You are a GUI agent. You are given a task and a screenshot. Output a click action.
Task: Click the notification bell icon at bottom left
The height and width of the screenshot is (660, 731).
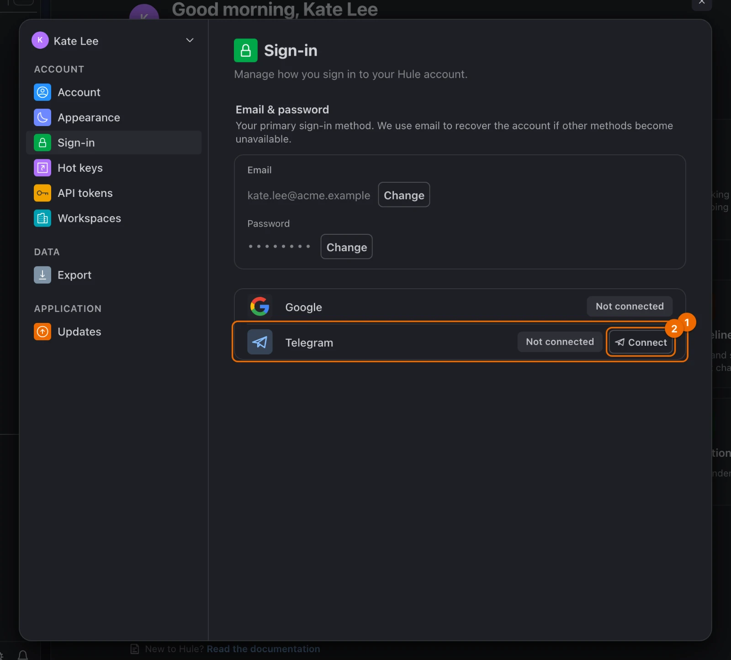[23, 655]
